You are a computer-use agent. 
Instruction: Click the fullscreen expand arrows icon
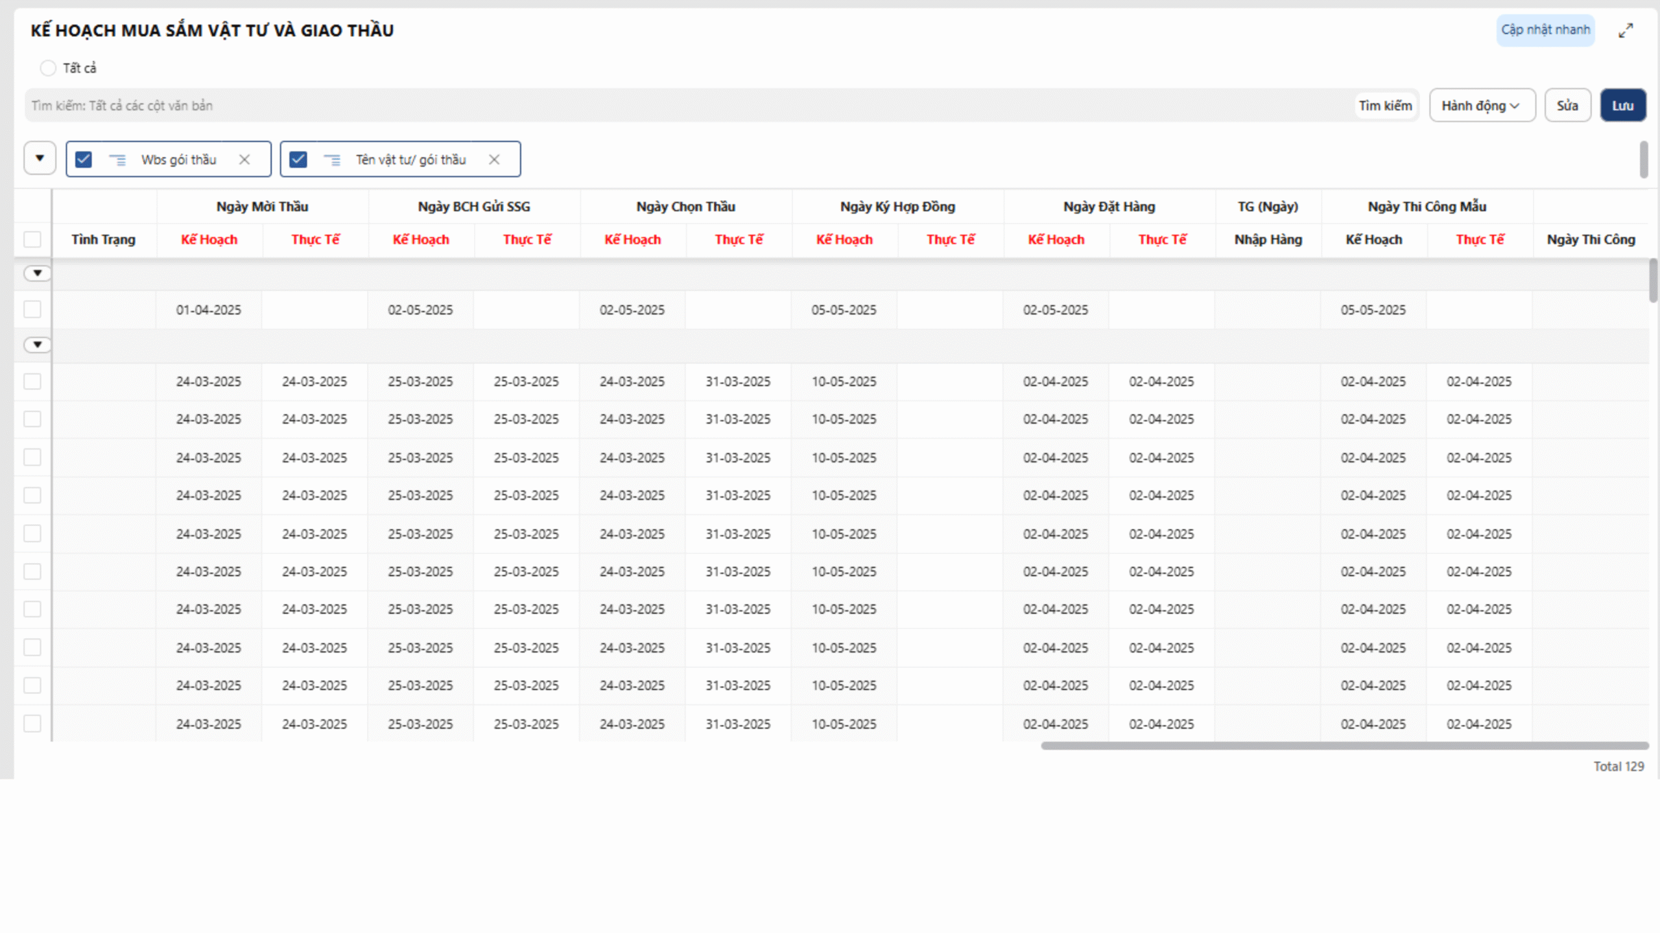point(1625,30)
